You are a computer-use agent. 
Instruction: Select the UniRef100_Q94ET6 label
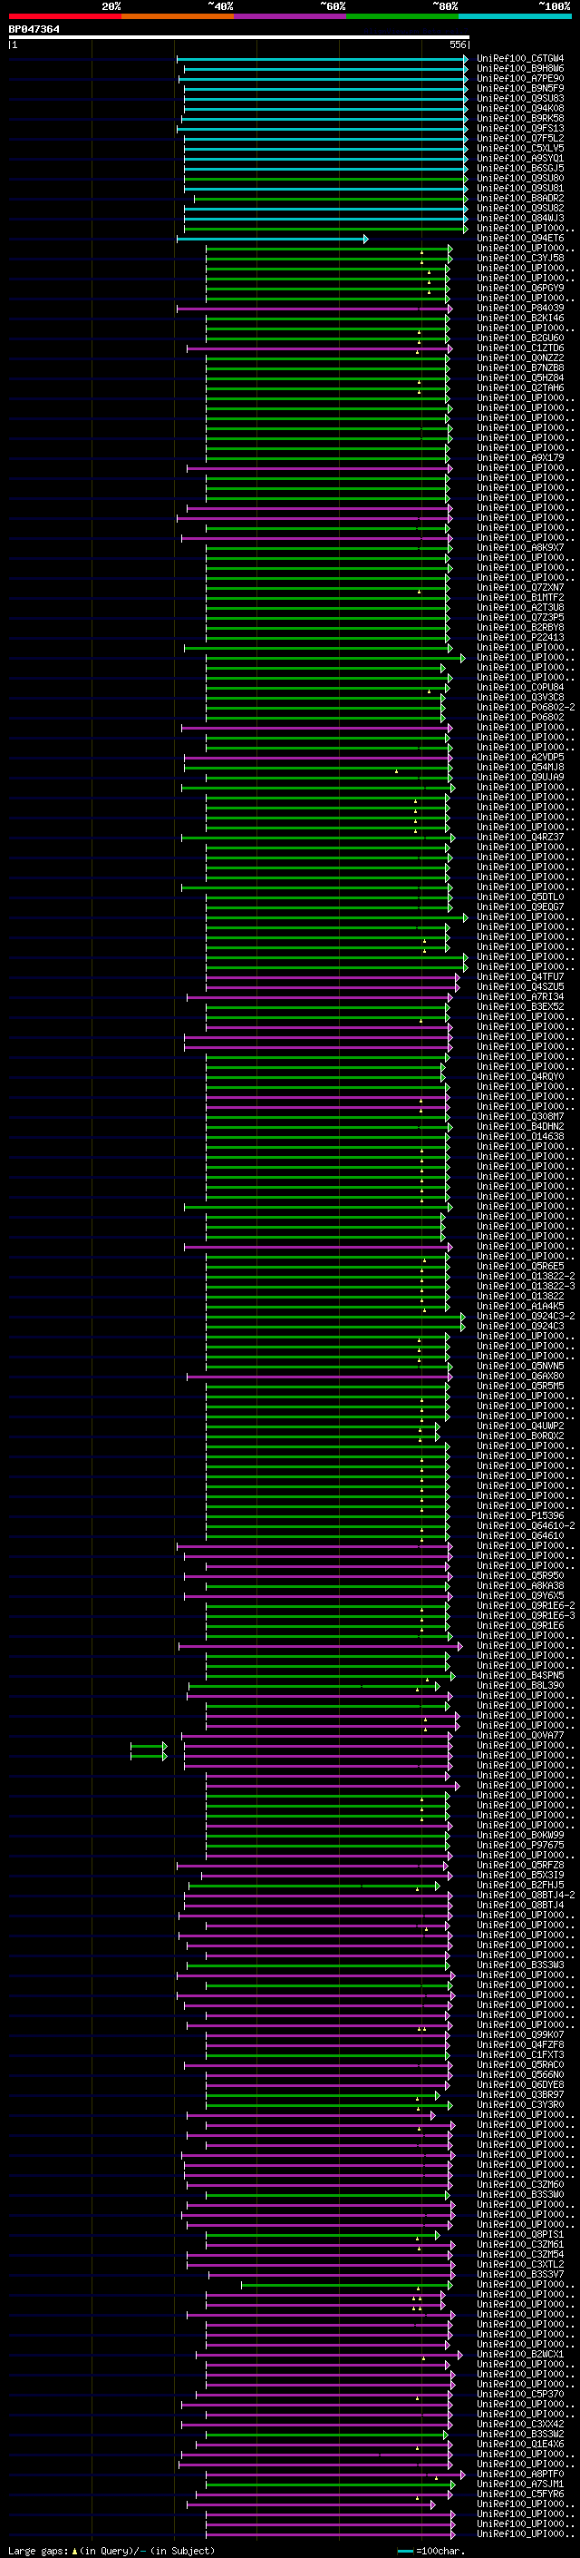pyautogui.click(x=520, y=239)
